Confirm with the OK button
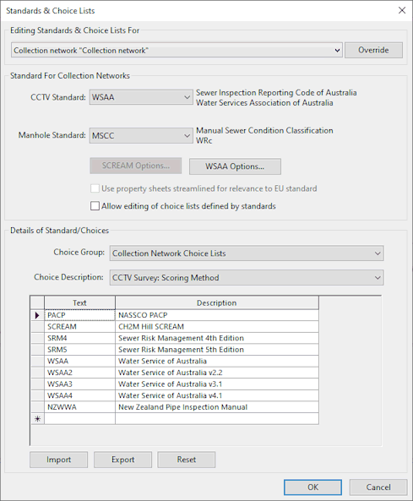This screenshot has height=501, width=413. pyautogui.click(x=312, y=487)
